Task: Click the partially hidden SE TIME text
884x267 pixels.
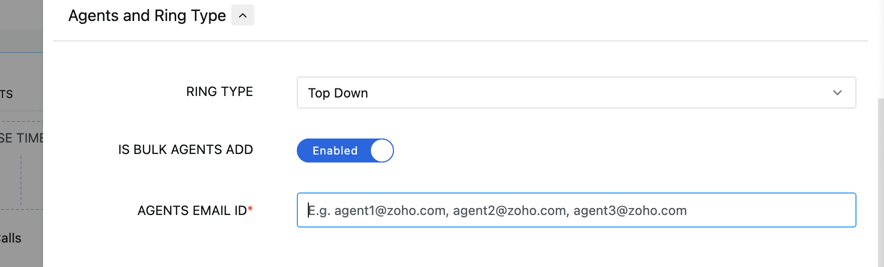Action: coord(21,138)
